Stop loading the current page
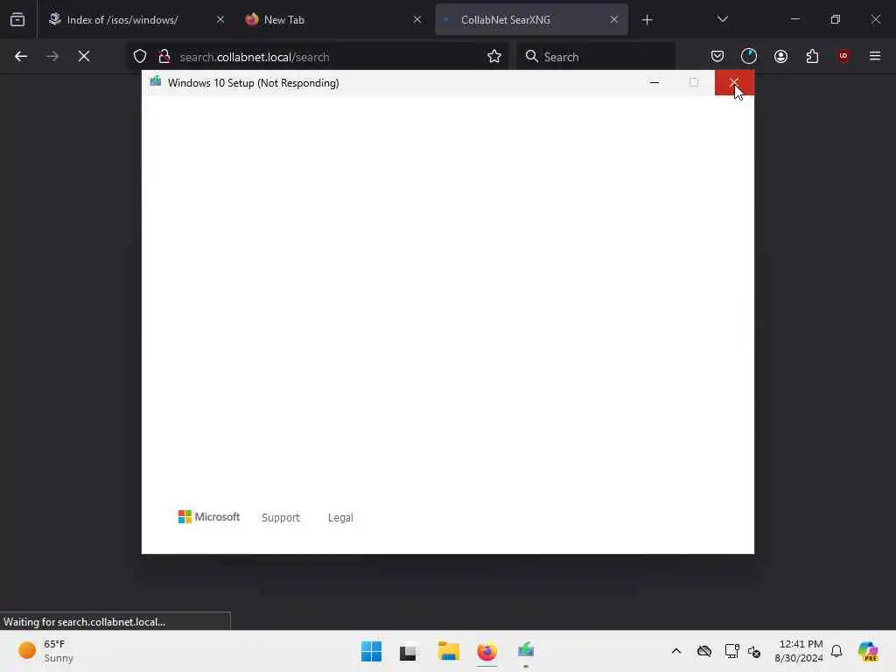The width and height of the screenshot is (896, 672). tap(84, 57)
